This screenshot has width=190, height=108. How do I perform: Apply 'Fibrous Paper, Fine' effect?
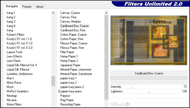(72, 48)
